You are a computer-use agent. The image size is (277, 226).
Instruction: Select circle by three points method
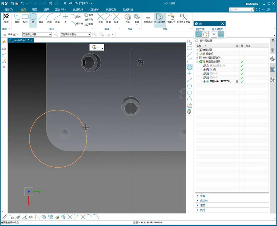[x=205, y=35]
